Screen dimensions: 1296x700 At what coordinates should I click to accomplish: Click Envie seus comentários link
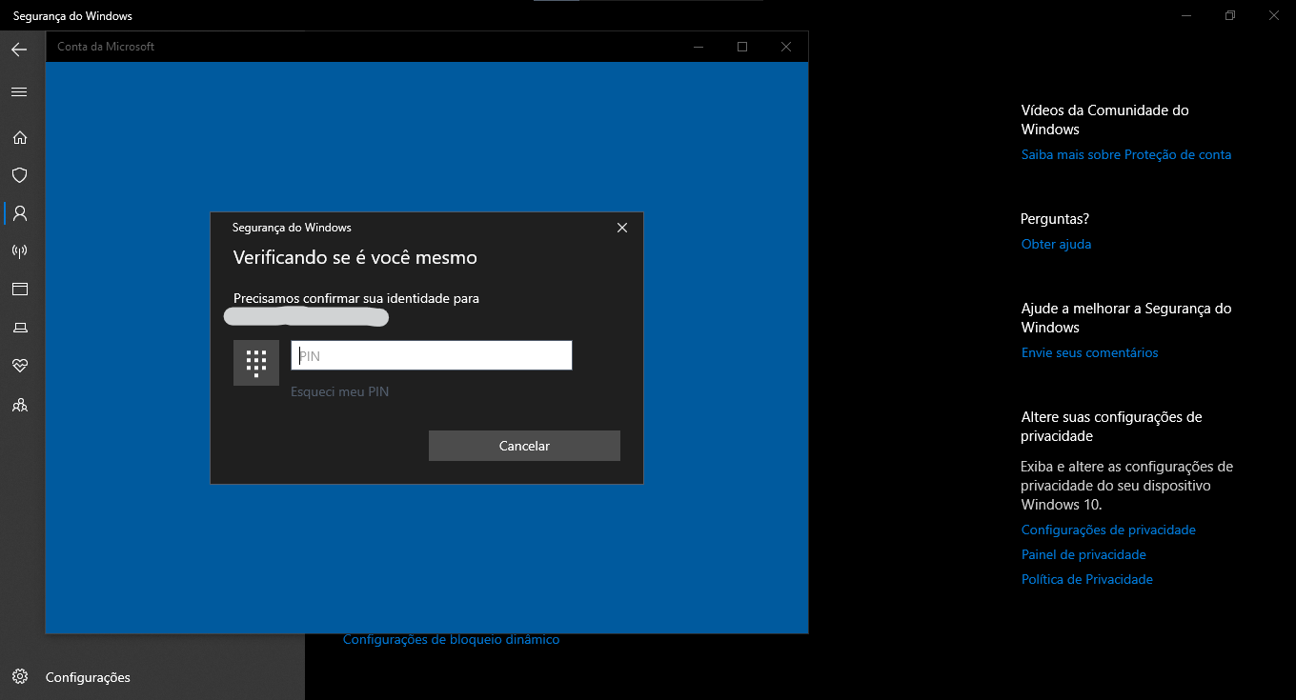click(1089, 352)
